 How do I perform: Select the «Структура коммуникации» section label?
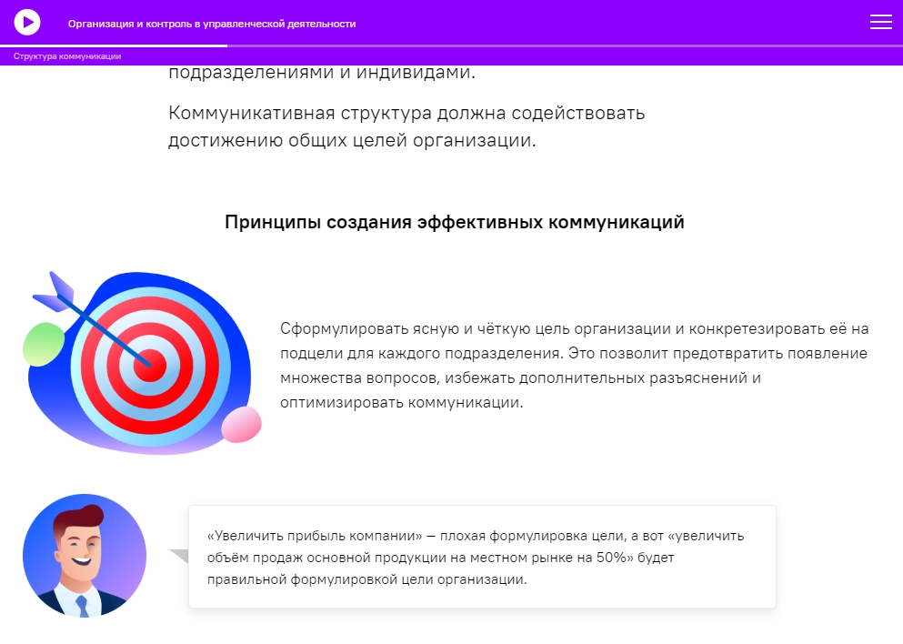tap(67, 56)
